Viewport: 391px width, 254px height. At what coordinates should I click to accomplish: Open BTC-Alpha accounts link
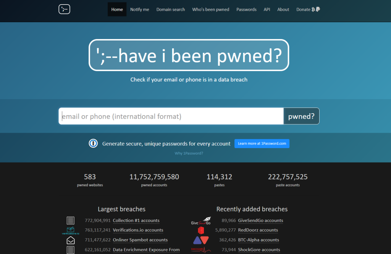[x=259, y=240]
